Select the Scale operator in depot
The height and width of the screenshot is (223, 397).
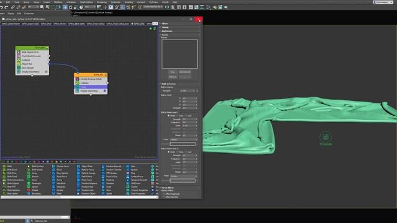tap(109, 187)
